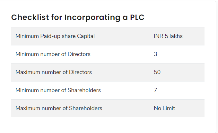
Task: Click 'Directors' in the Maximum Directors row
Action: pos(80,72)
